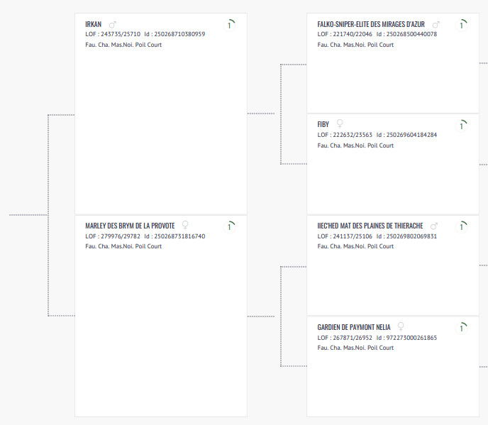
Task: Click the male symbol next to IRKAN
Action: pyautogui.click(x=112, y=24)
